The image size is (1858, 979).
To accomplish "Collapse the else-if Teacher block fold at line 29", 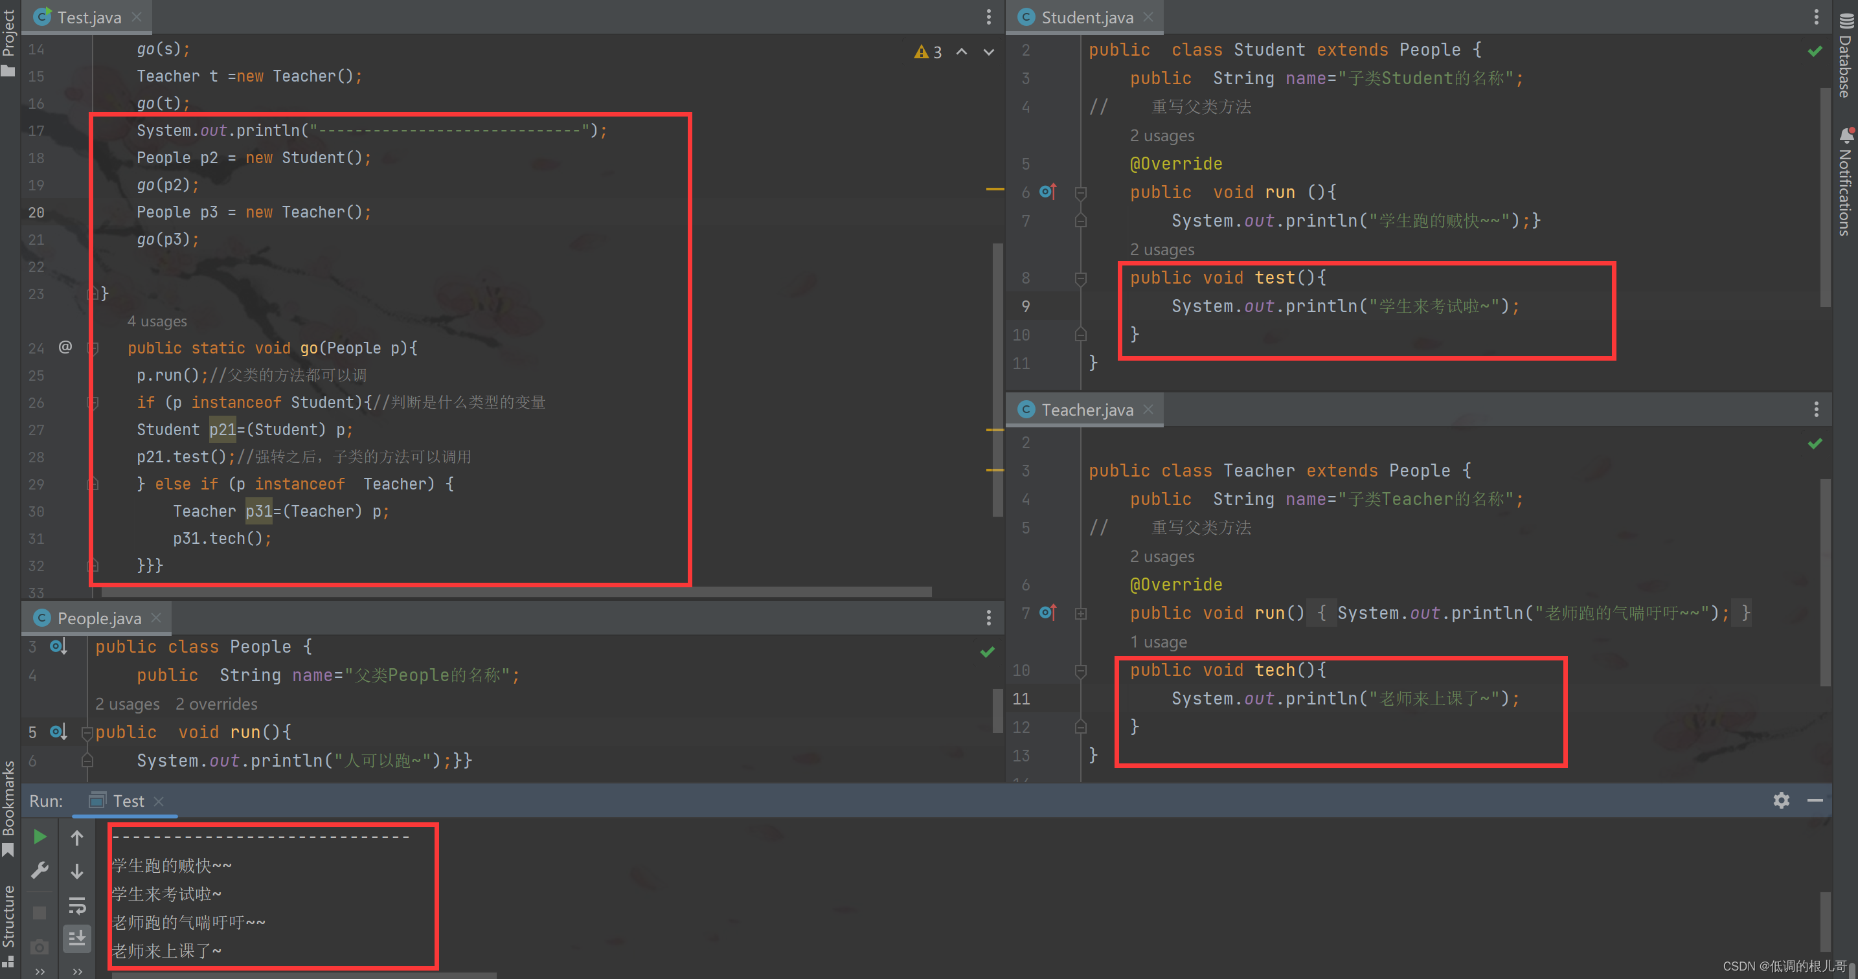I will click(x=93, y=484).
